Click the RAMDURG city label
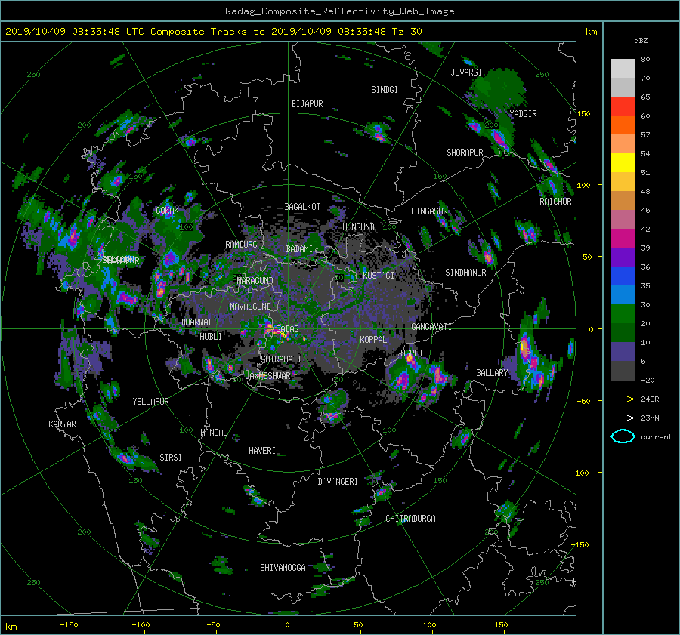Viewport: 680px width, 635px height. pyautogui.click(x=241, y=245)
